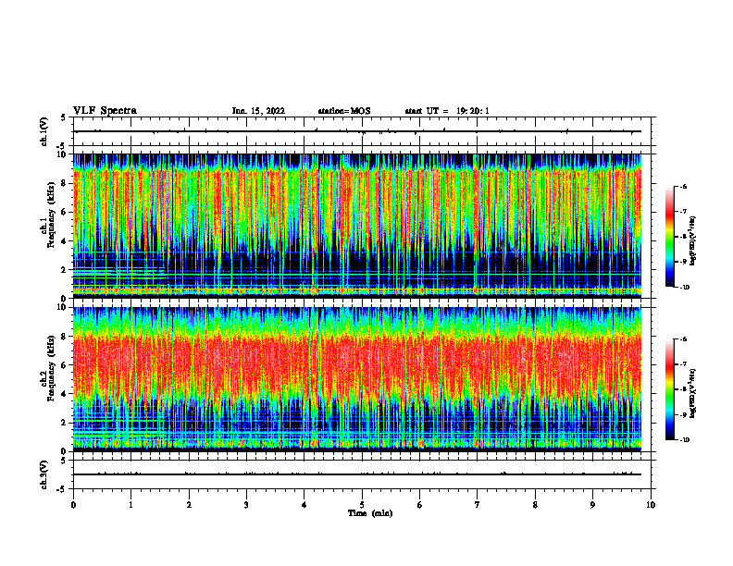Click the "ch.3(V)" axis label
733x566 pixels.
pos(43,474)
